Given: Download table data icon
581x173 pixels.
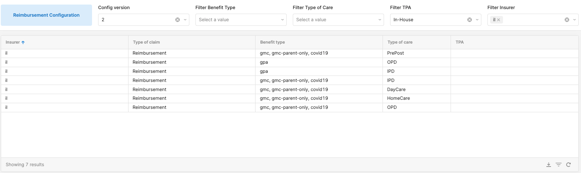Looking at the screenshot, I should (549, 165).
